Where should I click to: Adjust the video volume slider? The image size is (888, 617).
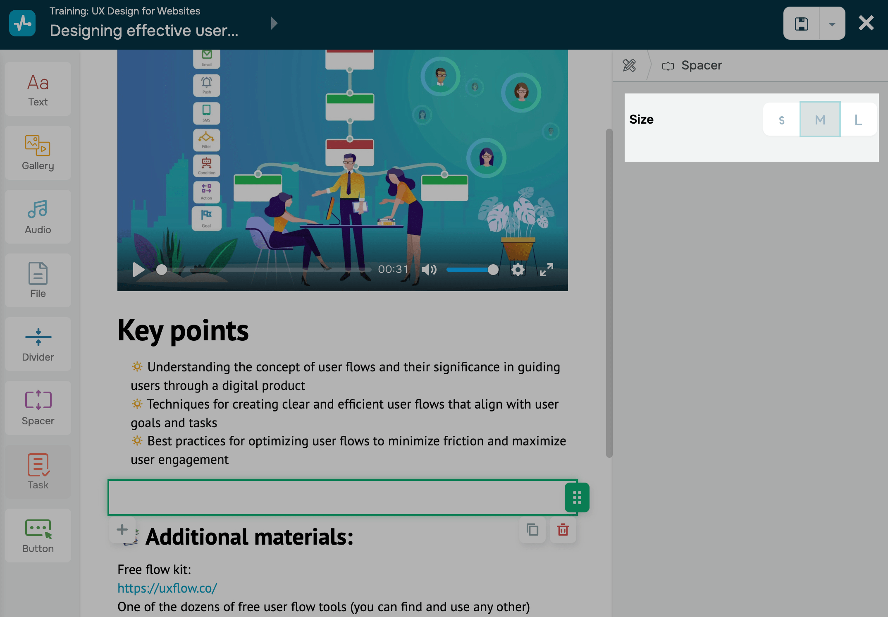472,270
